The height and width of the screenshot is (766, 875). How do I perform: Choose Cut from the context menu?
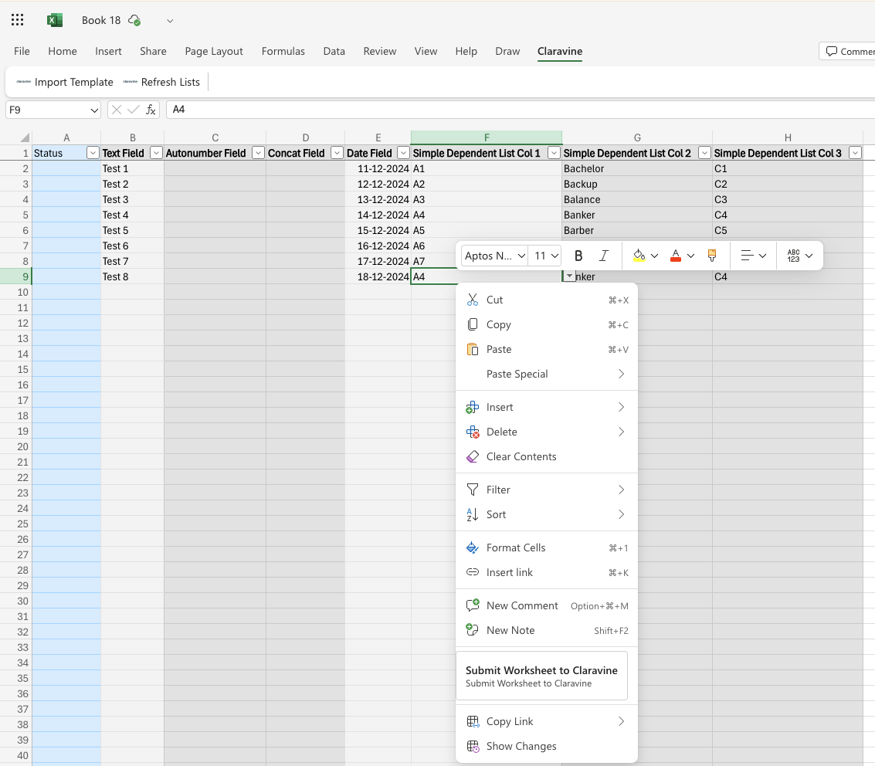(547, 300)
